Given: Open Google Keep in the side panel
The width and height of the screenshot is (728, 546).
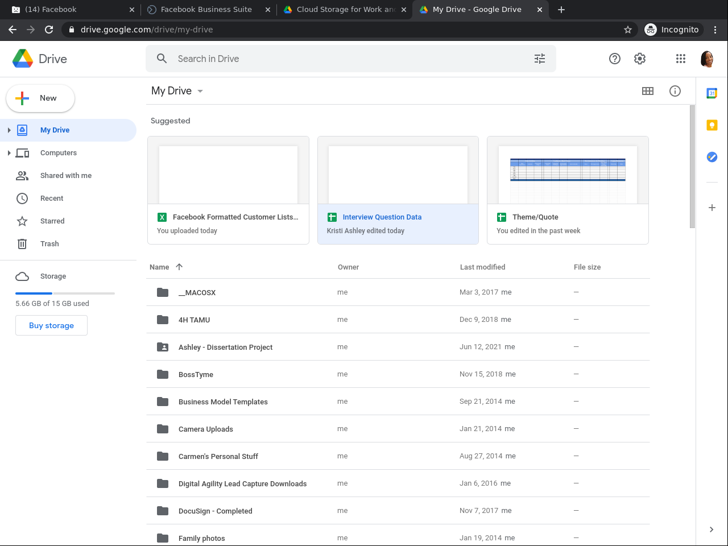Looking at the screenshot, I should [x=712, y=125].
